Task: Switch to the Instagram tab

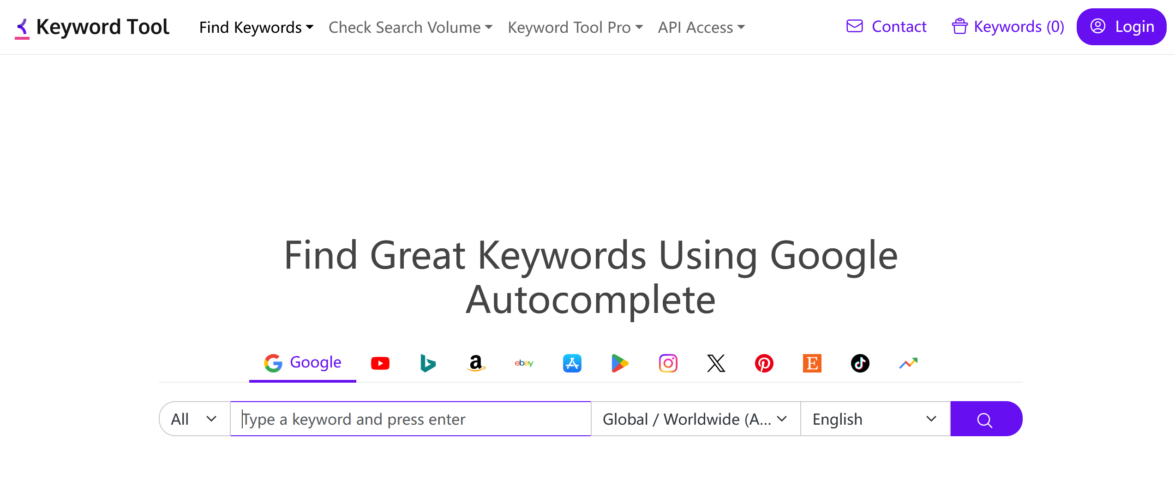Action: coord(668,363)
